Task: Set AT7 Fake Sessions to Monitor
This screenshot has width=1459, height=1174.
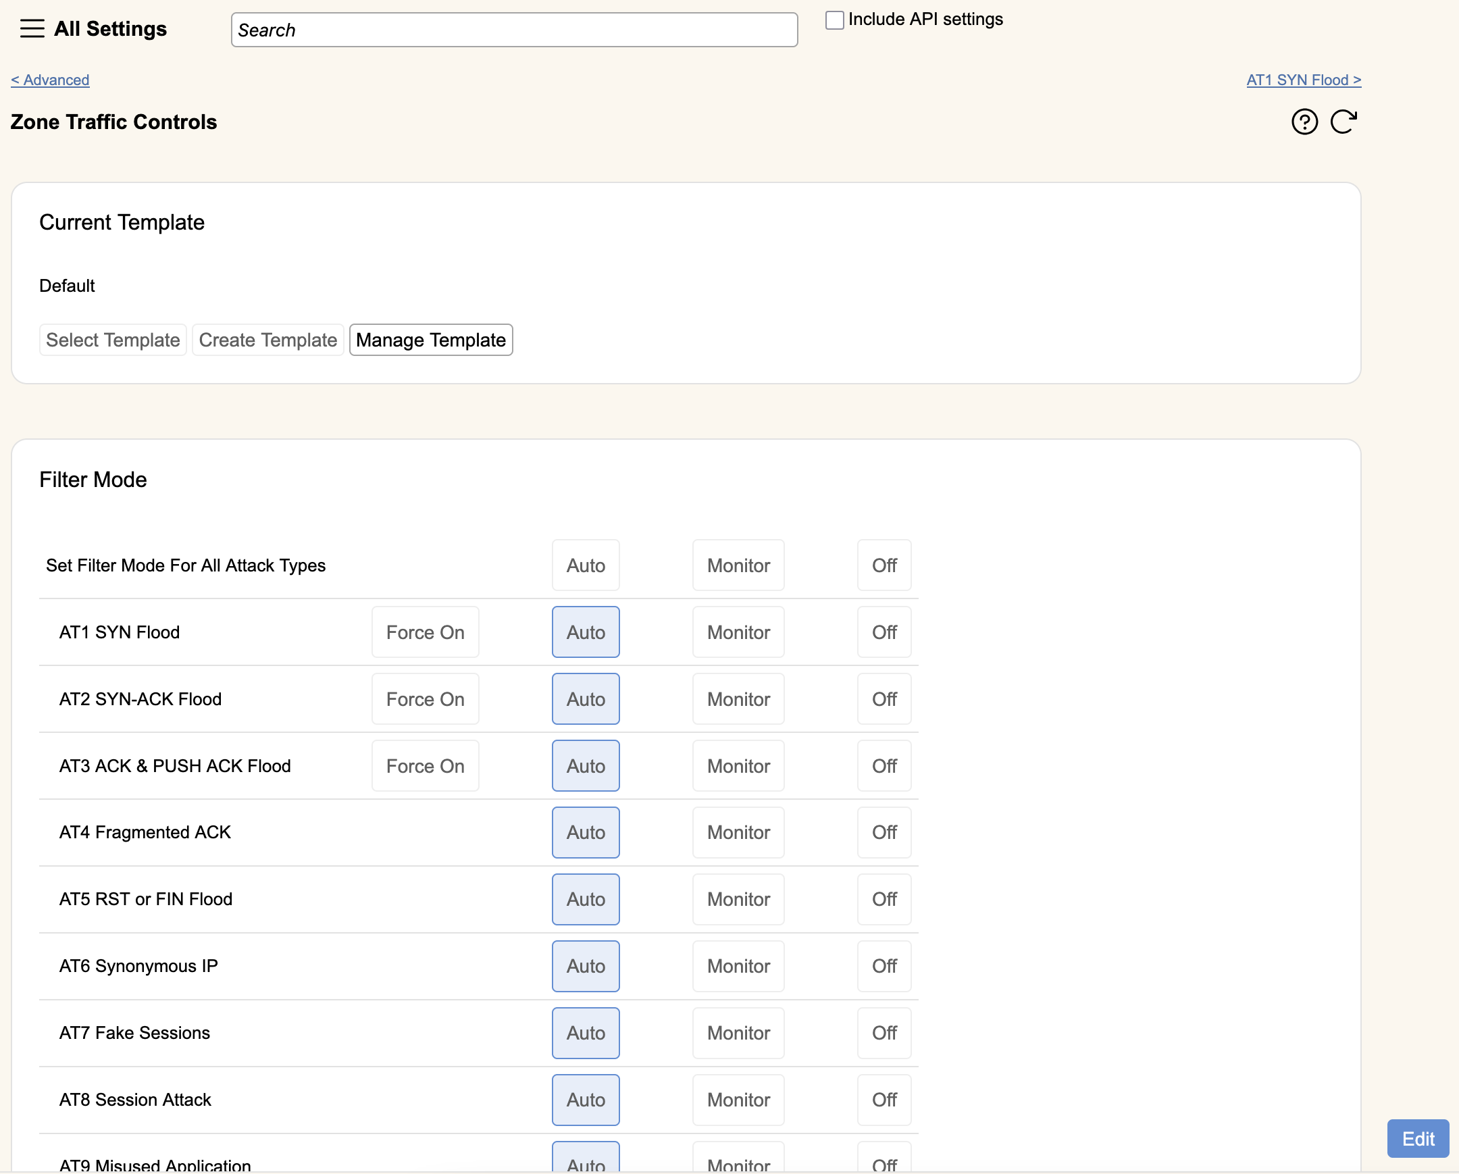Action: click(x=738, y=1033)
